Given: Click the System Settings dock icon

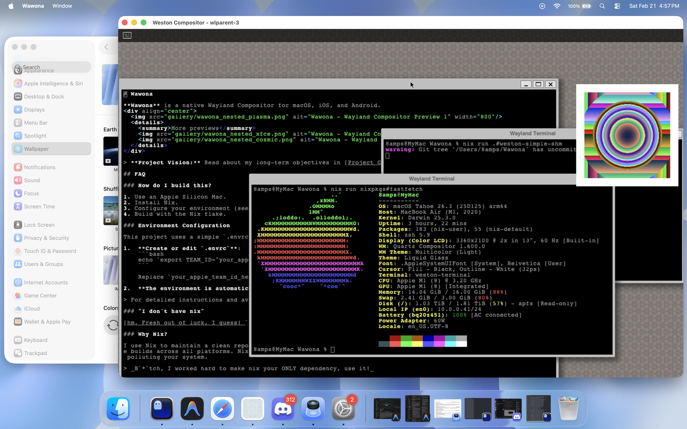Looking at the screenshot, I should coord(343,409).
